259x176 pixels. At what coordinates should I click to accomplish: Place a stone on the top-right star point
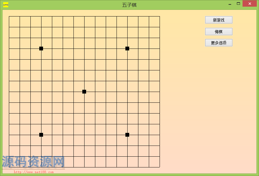coord(127,49)
